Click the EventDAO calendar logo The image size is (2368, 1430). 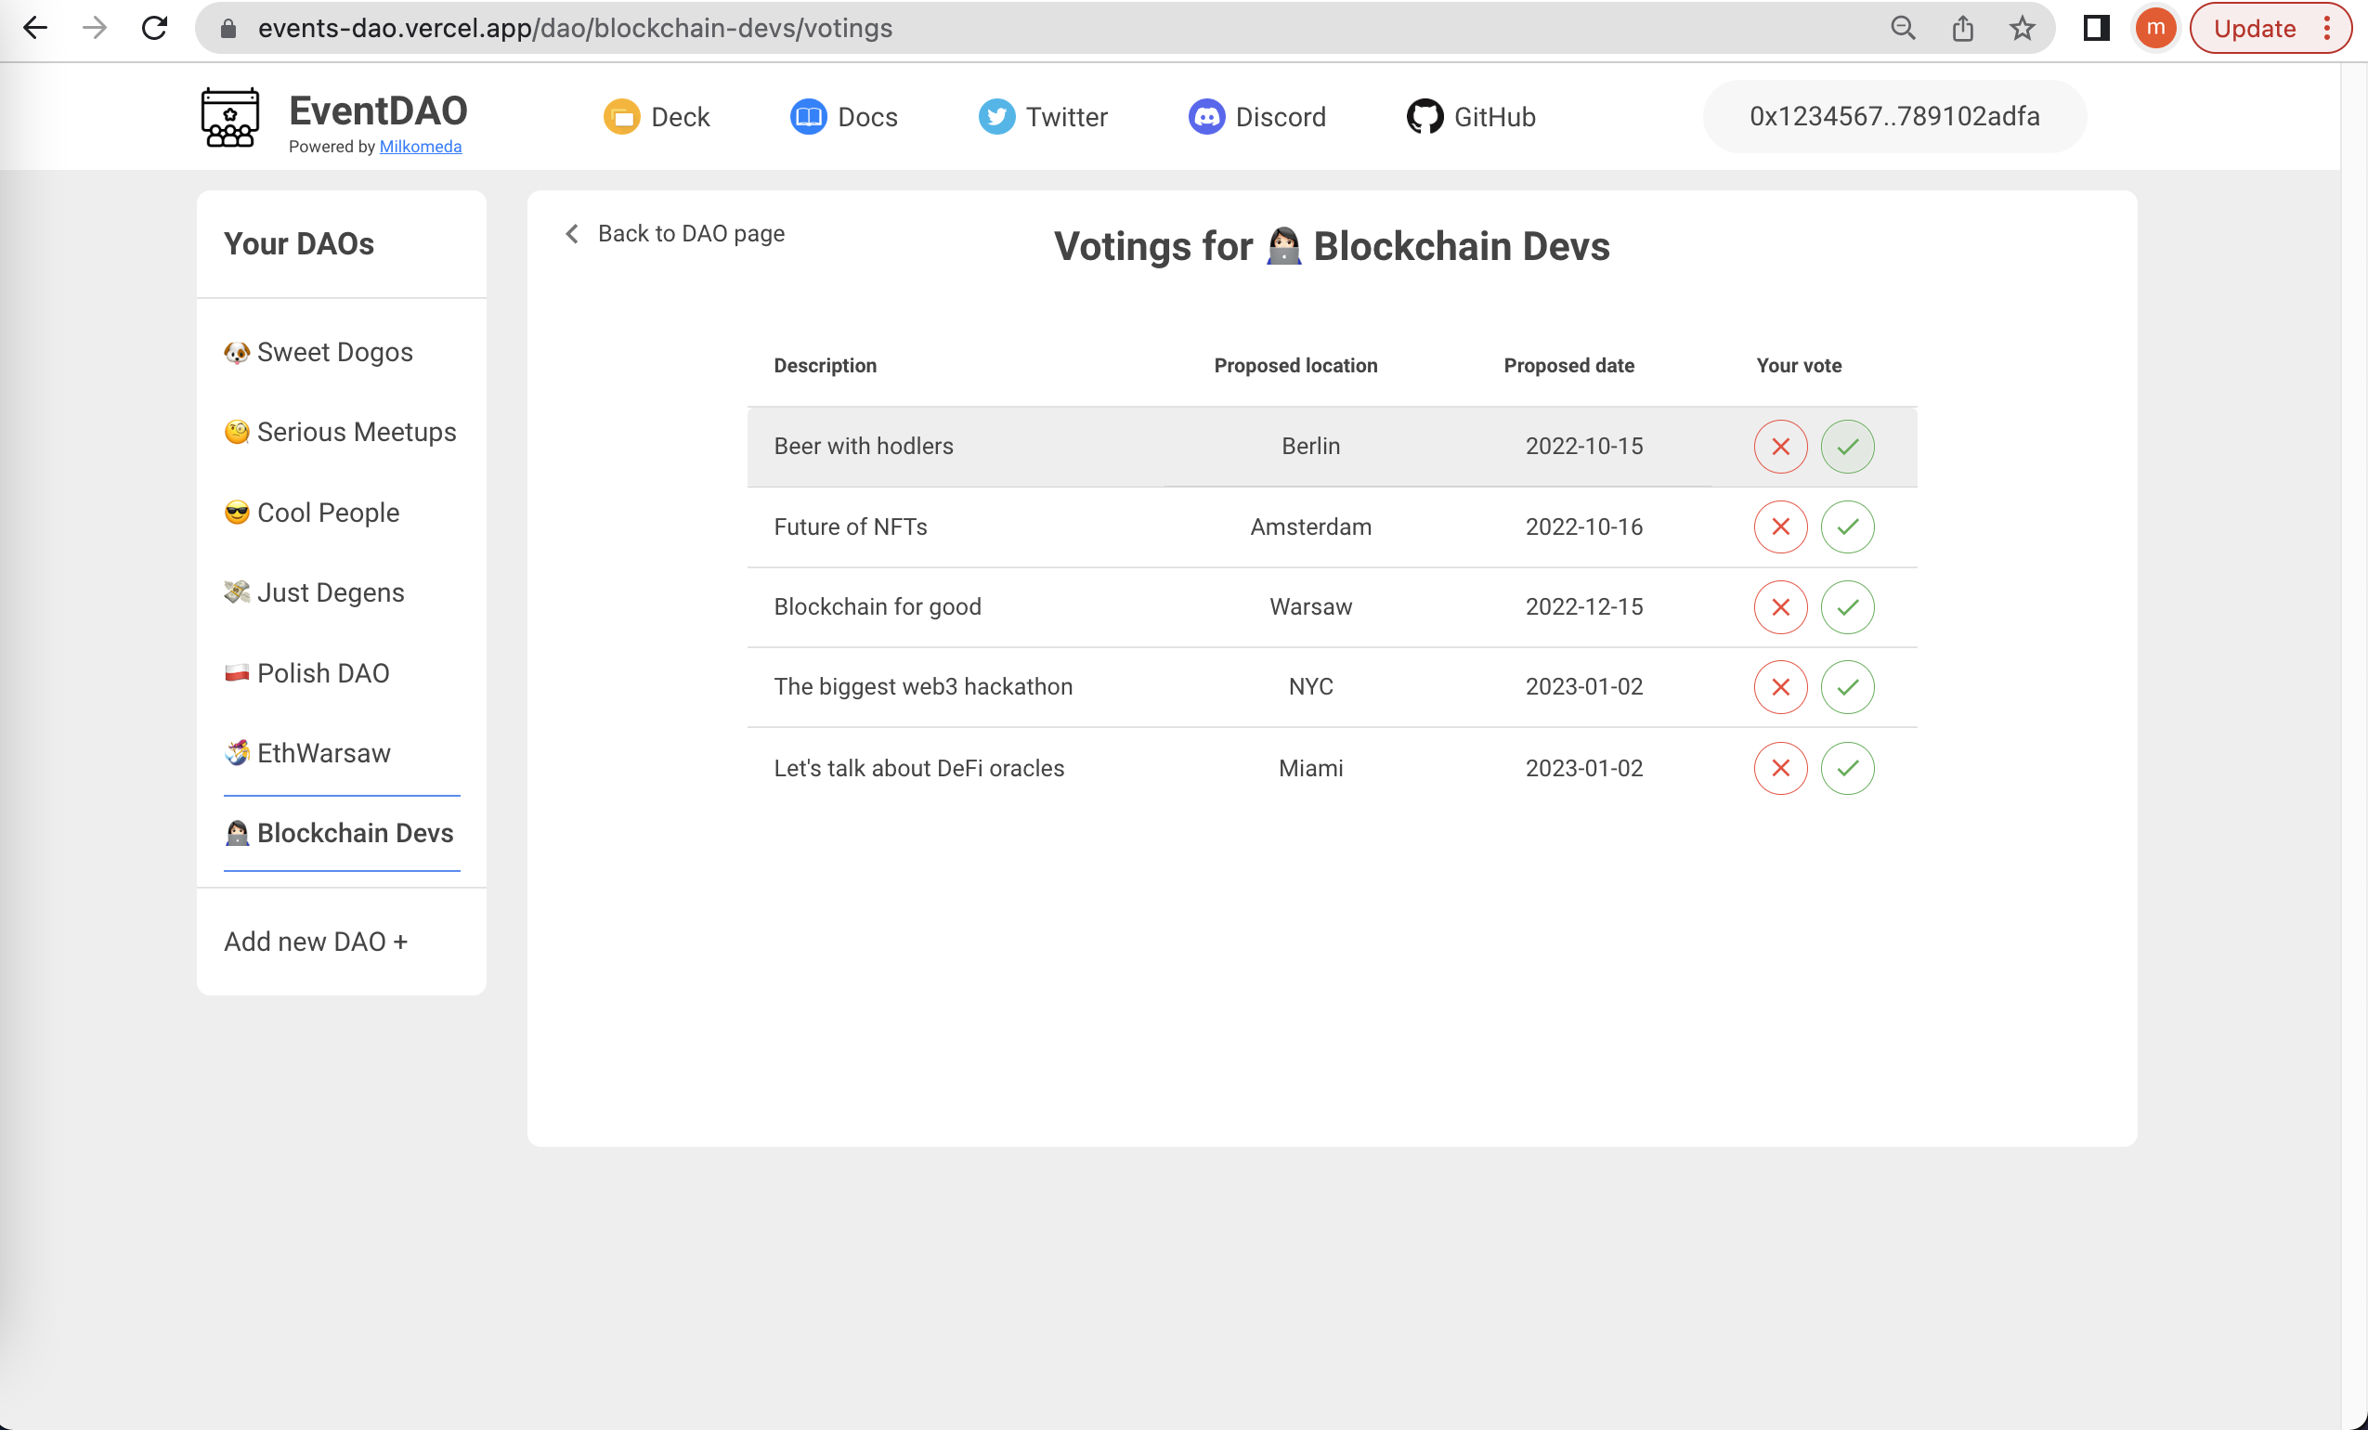(229, 116)
